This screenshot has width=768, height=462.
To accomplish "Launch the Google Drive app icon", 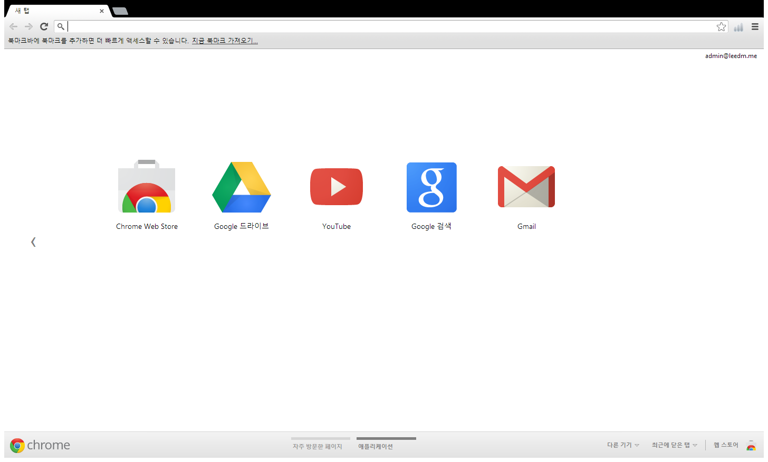I will coord(241,187).
